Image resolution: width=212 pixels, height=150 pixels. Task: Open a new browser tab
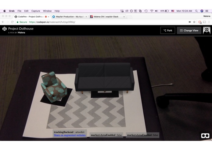[x=130, y=17]
